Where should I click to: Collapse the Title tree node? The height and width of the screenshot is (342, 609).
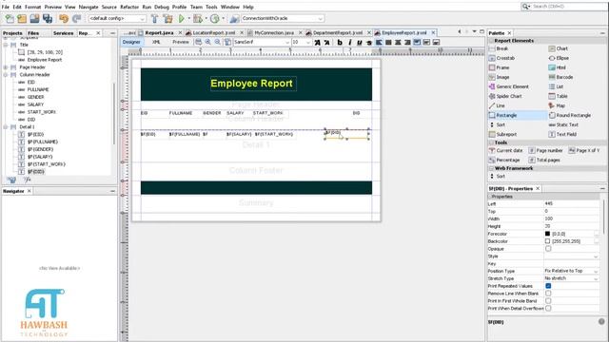[x=6, y=45]
